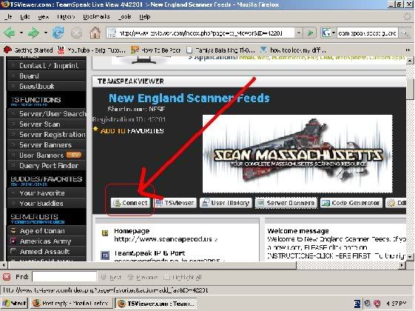Image resolution: width=415 pixels, height=311 pixels.
Task: Toggle the Highlight all option
Action: (x=183, y=277)
